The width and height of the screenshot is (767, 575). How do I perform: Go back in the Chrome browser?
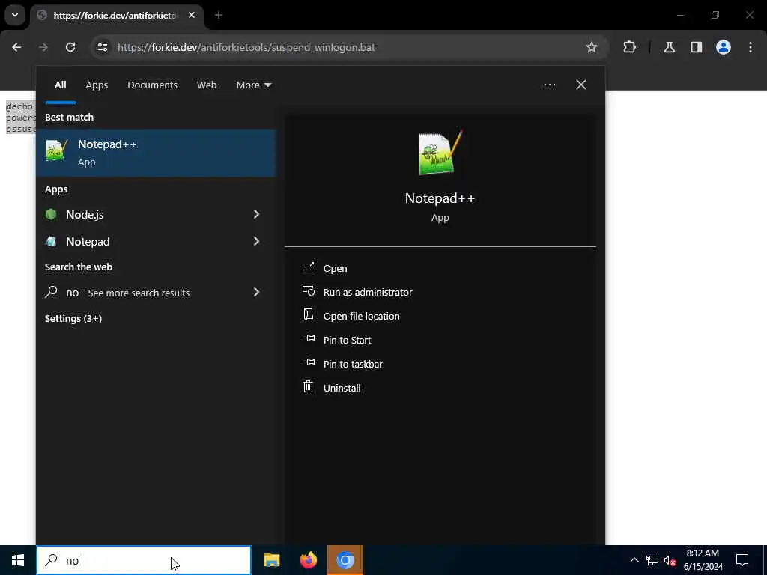point(16,47)
